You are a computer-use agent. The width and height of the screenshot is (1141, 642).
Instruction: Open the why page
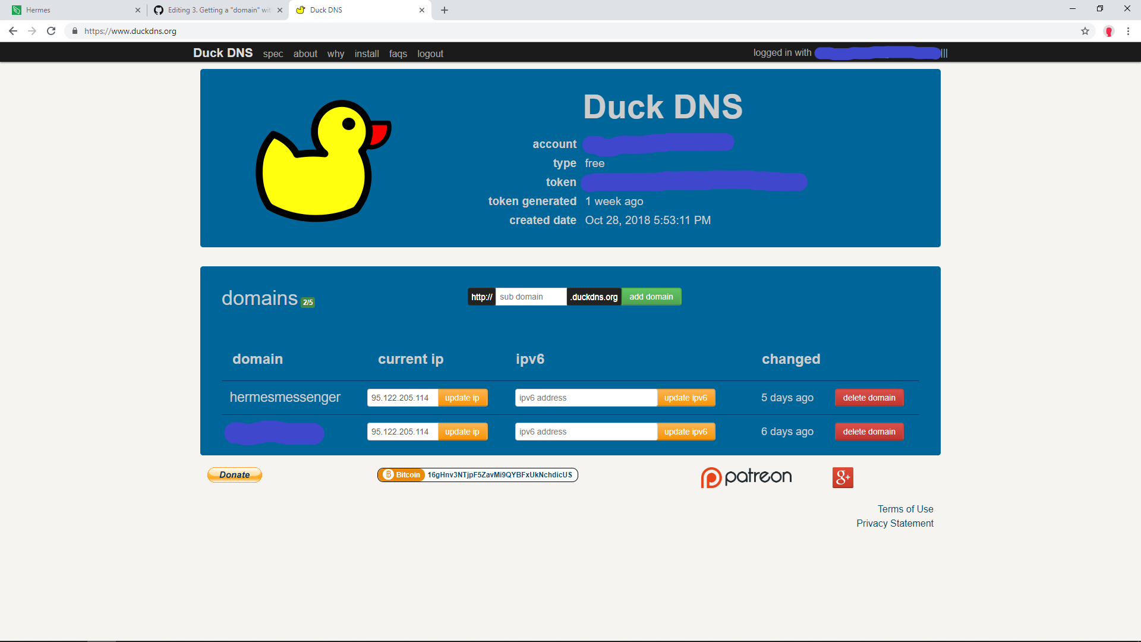click(x=336, y=53)
